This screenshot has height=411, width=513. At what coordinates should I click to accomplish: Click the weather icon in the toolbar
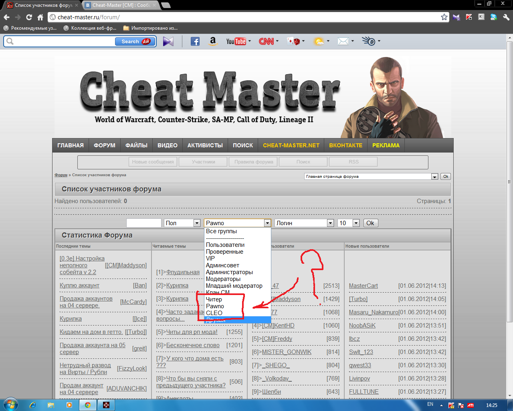pos(319,41)
